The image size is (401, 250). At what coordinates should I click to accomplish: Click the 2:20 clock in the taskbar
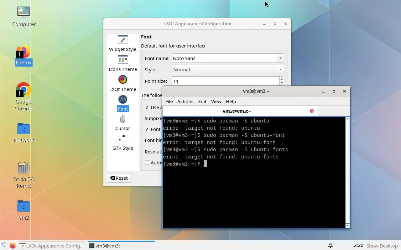pyautogui.click(x=358, y=245)
